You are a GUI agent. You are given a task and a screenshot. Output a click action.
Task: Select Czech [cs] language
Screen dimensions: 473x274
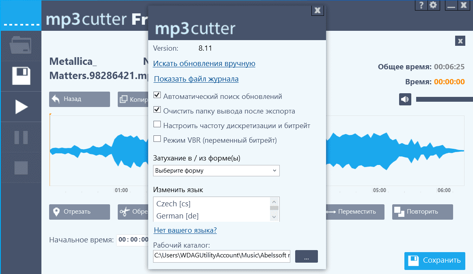pos(173,204)
